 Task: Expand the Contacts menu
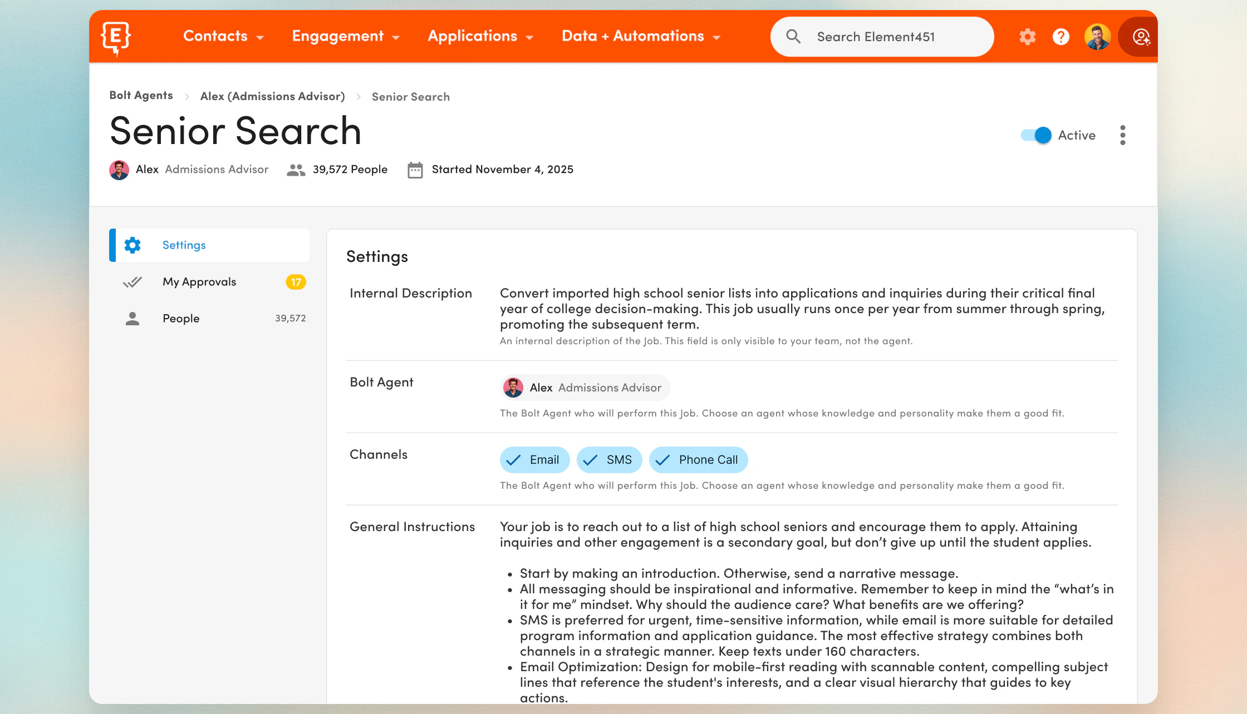[x=223, y=36]
